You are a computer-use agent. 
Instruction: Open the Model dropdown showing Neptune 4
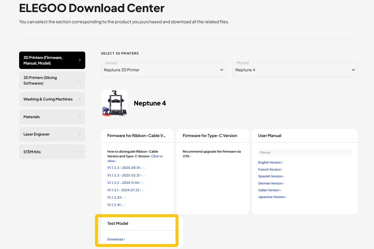click(x=295, y=70)
